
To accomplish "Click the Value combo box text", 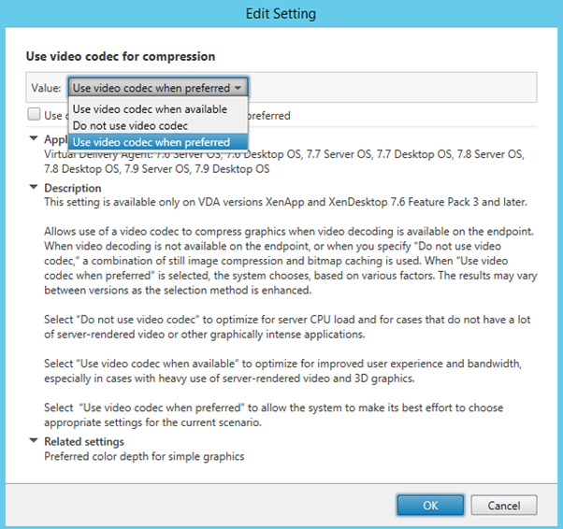I will coord(150,88).
